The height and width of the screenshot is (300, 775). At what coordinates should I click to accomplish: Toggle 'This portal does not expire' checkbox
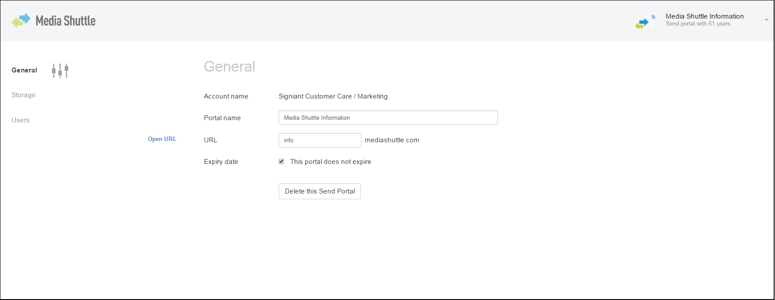click(281, 161)
